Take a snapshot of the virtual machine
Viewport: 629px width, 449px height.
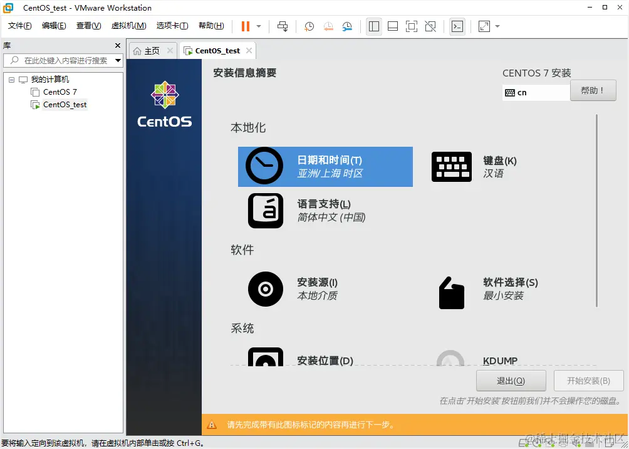coord(308,26)
